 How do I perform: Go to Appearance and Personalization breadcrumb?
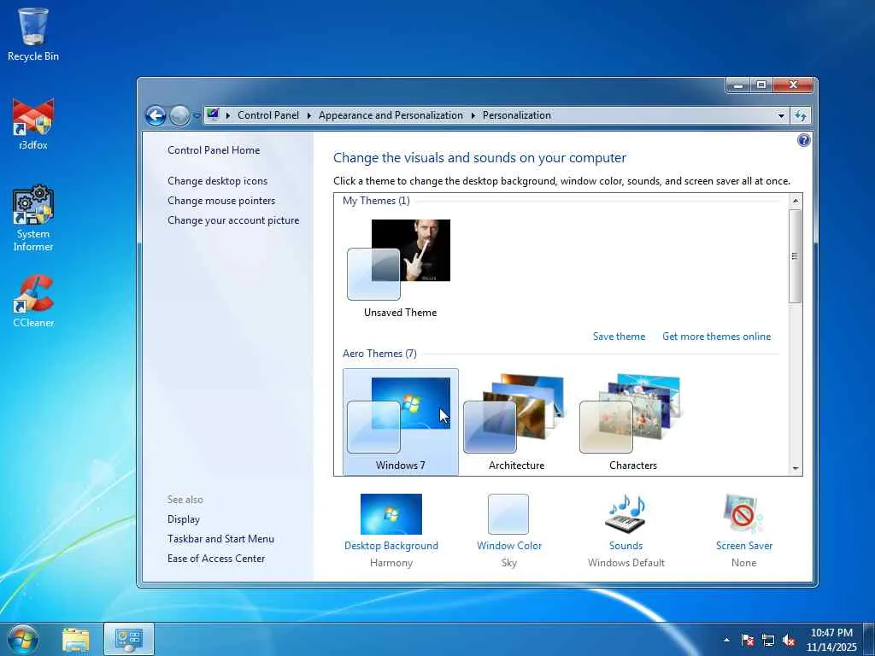click(391, 115)
